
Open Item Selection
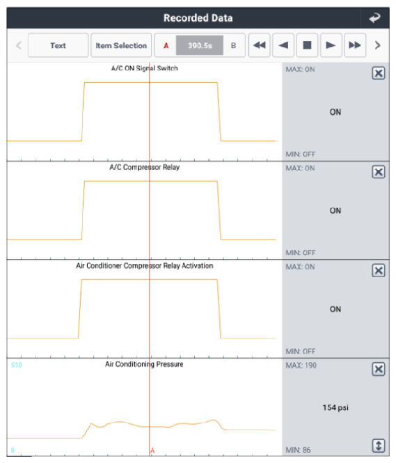[121, 45]
